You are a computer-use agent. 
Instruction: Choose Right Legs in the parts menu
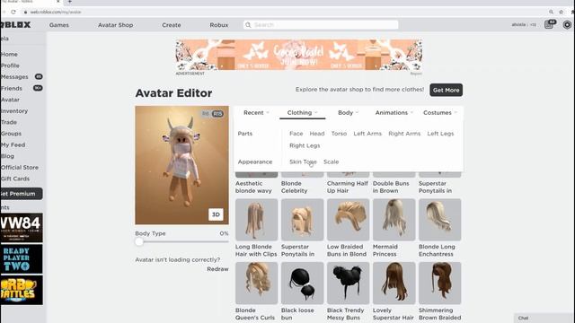coord(305,145)
